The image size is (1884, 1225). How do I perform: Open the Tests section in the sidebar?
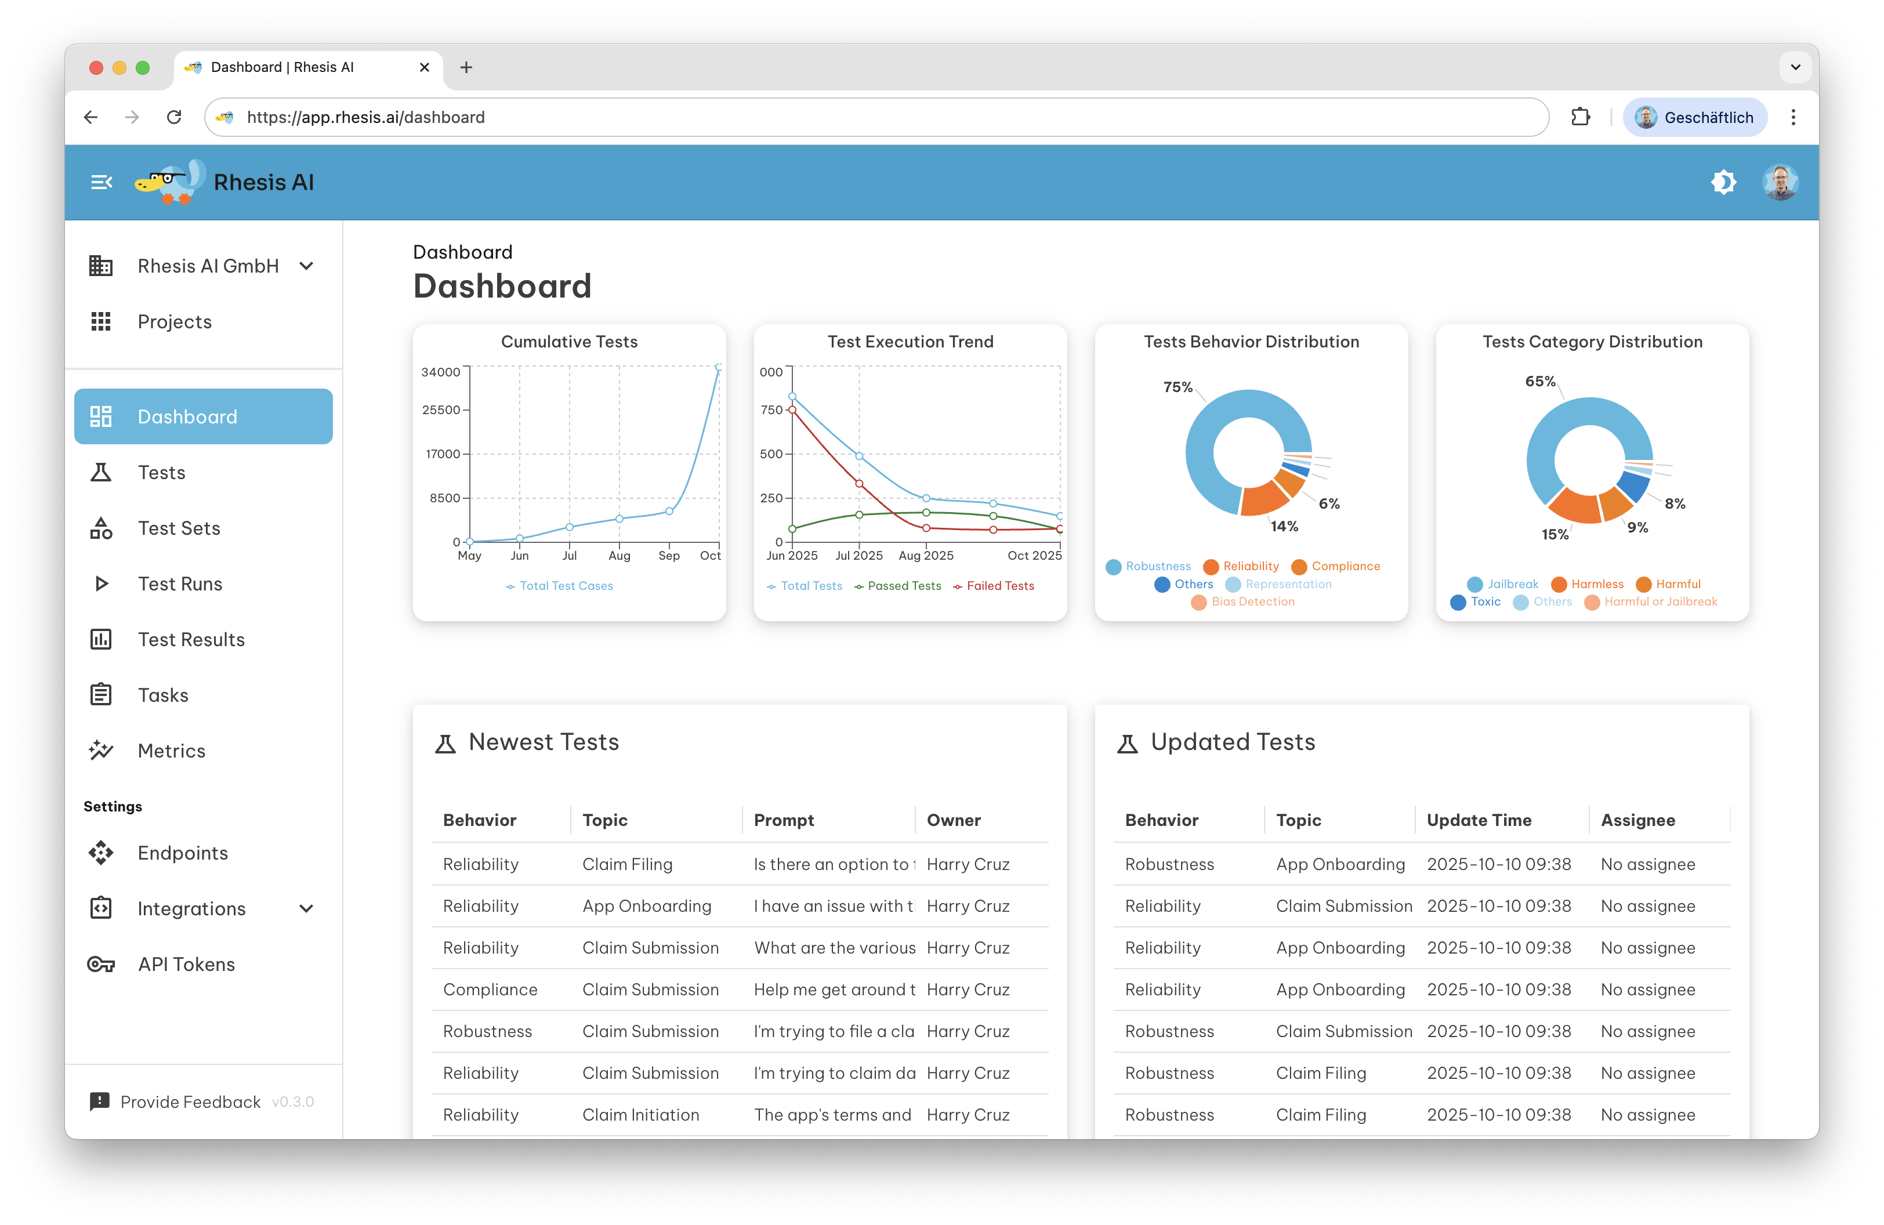pyautogui.click(x=161, y=472)
